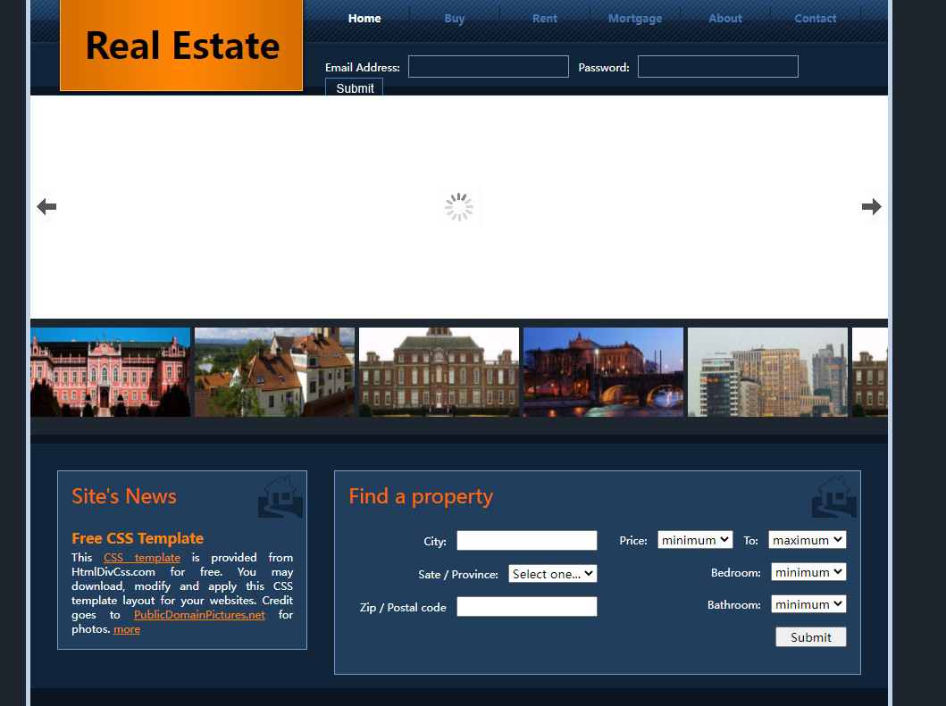
Task: Expand the State / Province select list
Action: coord(553,574)
